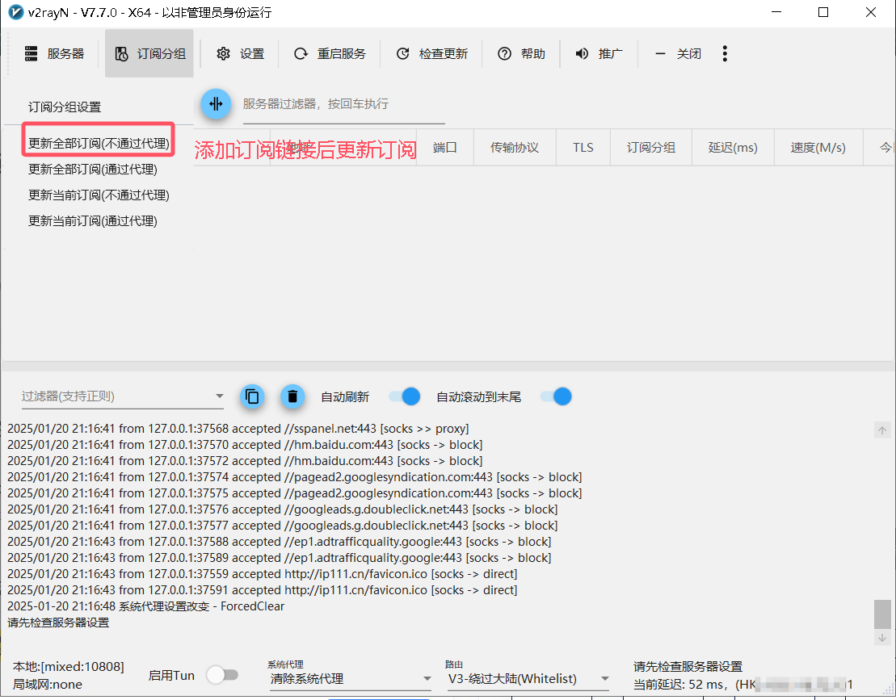Open the 帮助 help menu

click(x=521, y=53)
